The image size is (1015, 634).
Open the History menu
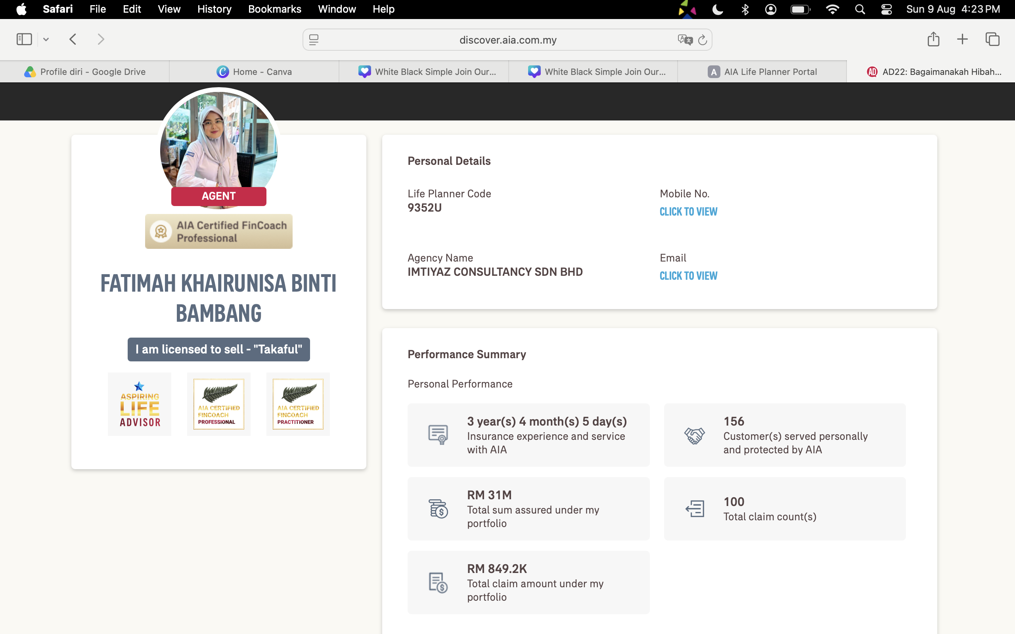click(214, 9)
